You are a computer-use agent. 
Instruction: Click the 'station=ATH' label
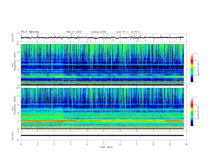click(x=98, y=32)
